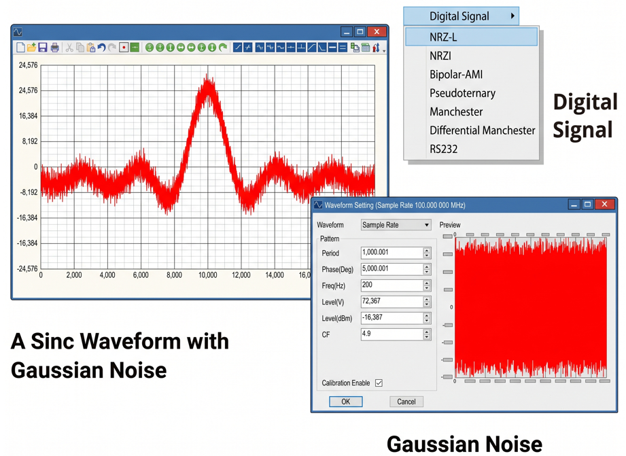The image size is (626, 456).
Task: Select the Bipolar-AMI menu entry
Action: point(471,75)
